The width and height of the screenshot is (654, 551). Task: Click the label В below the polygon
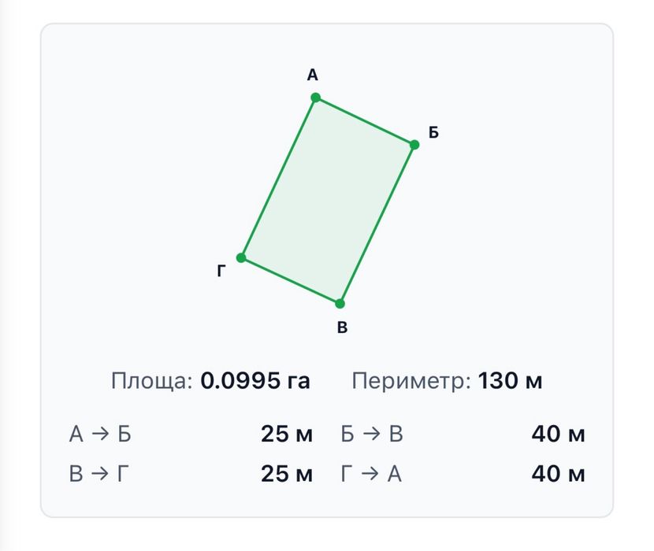click(342, 327)
